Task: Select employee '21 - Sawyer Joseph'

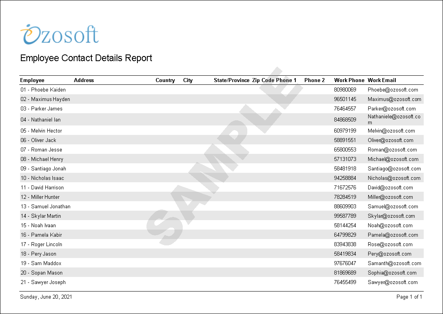Action: (x=43, y=282)
